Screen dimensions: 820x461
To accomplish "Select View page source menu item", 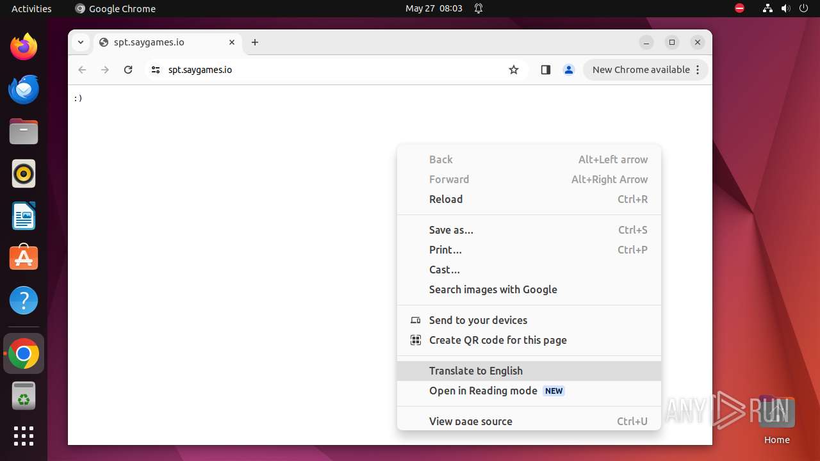I will 529,421.
